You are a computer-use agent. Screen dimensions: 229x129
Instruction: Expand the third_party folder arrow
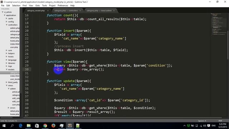click(x=6, y=82)
